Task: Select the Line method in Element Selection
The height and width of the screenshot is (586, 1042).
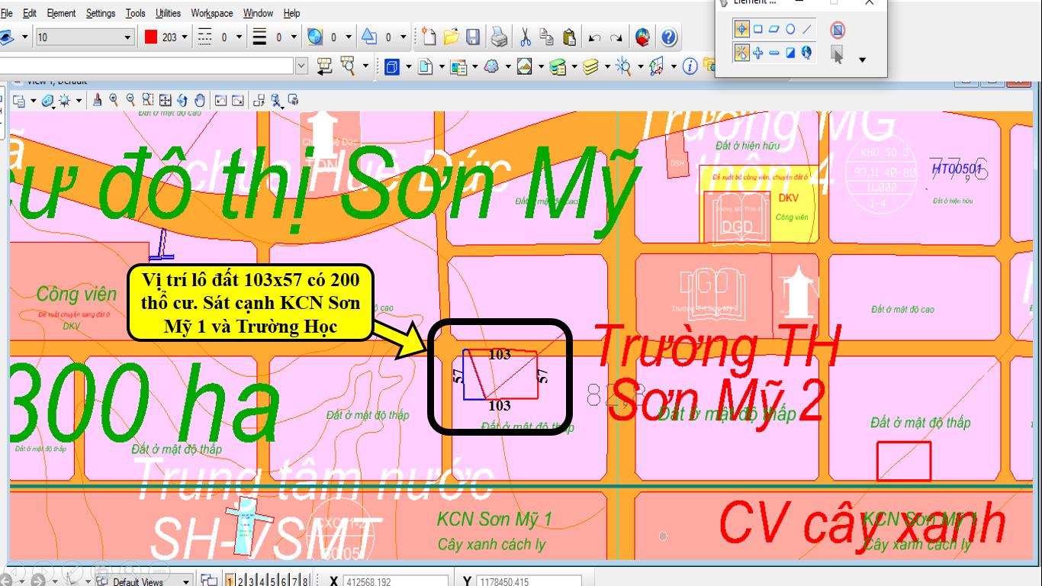Action: (807, 29)
